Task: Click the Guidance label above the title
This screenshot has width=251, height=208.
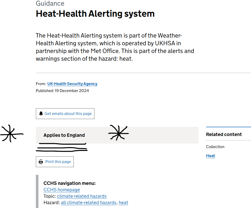Action: tap(50, 3)
